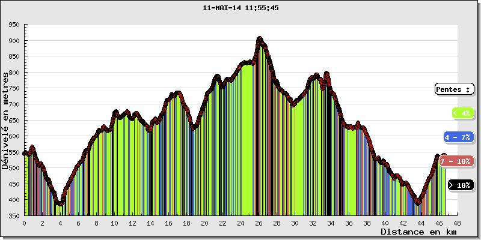Click the 28 km tick on the distance axis
This screenshot has height=240, width=481.
(277, 223)
